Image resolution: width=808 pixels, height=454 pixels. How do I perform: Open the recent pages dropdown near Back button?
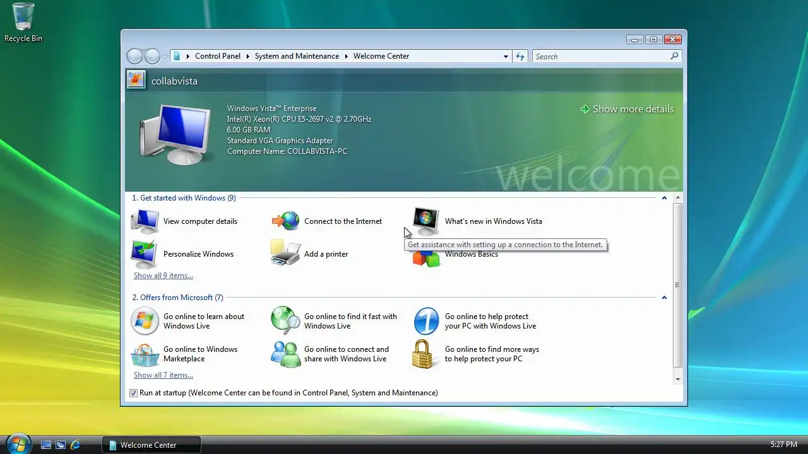click(x=165, y=57)
